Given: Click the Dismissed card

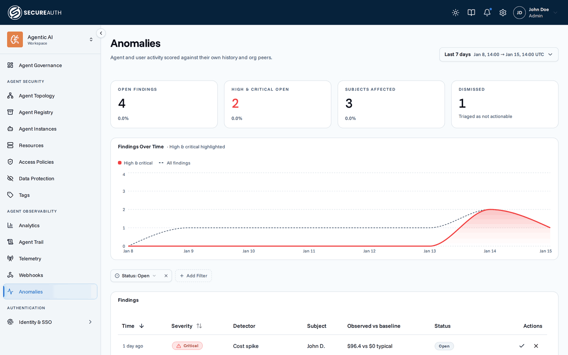Looking at the screenshot, I should (505, 104).
